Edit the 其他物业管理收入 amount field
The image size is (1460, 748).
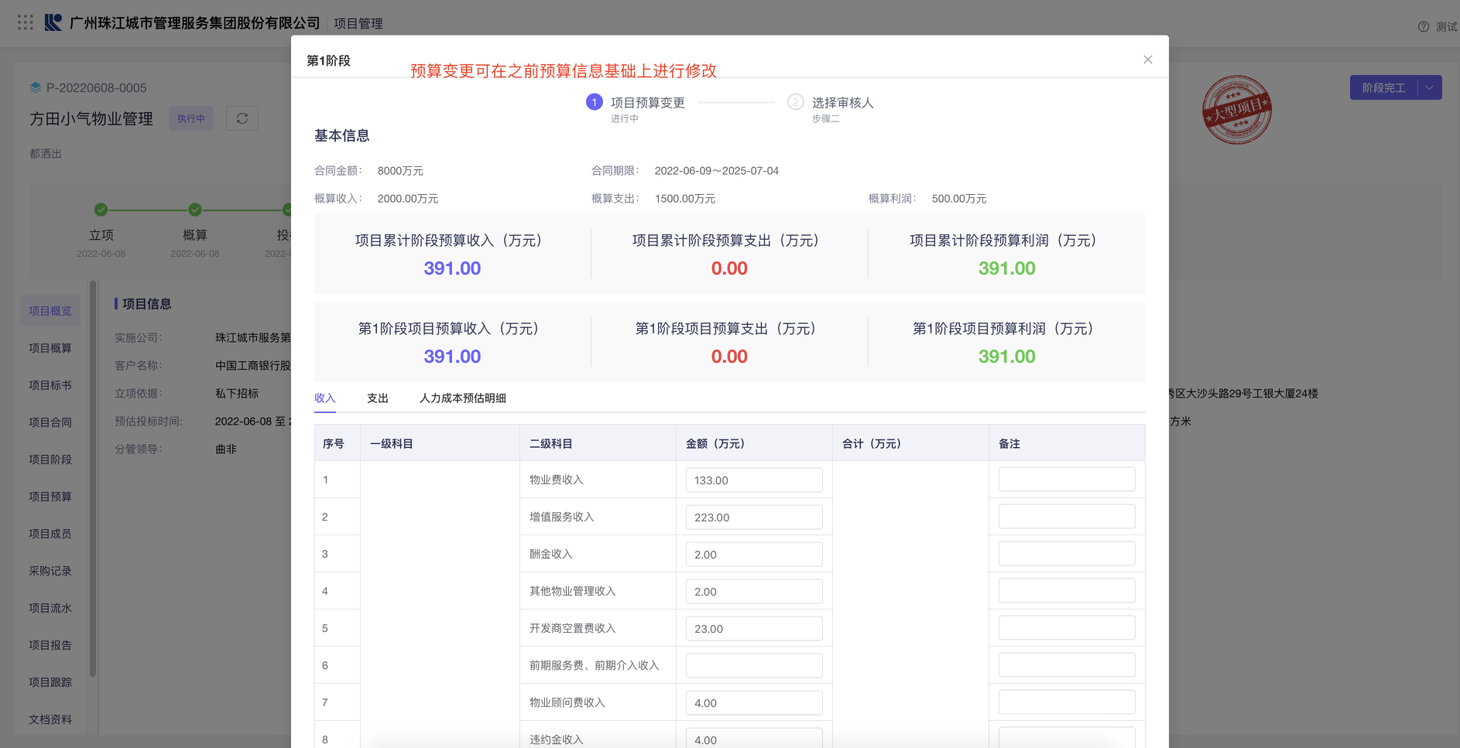[x=754, y=591]
